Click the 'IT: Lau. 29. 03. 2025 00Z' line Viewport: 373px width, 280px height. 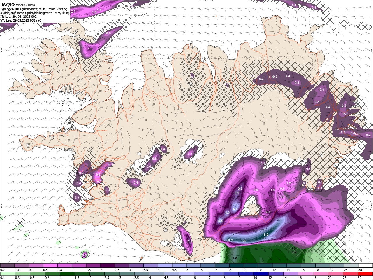(18, 17)
